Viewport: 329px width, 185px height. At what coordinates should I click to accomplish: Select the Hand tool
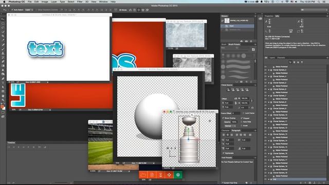click(x=3, y=96)
